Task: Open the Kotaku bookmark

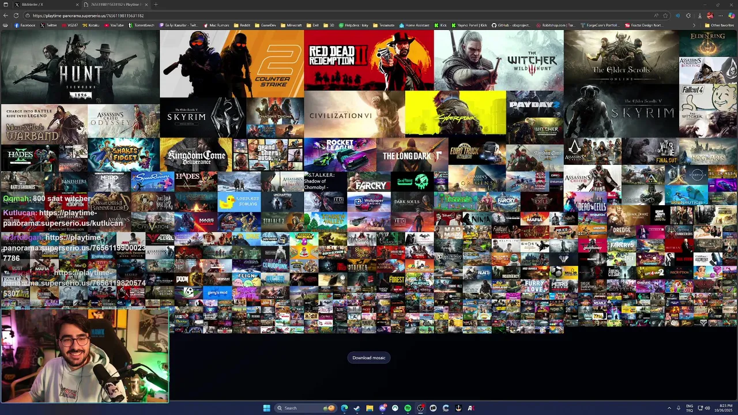Action: (x=91, y=25)
